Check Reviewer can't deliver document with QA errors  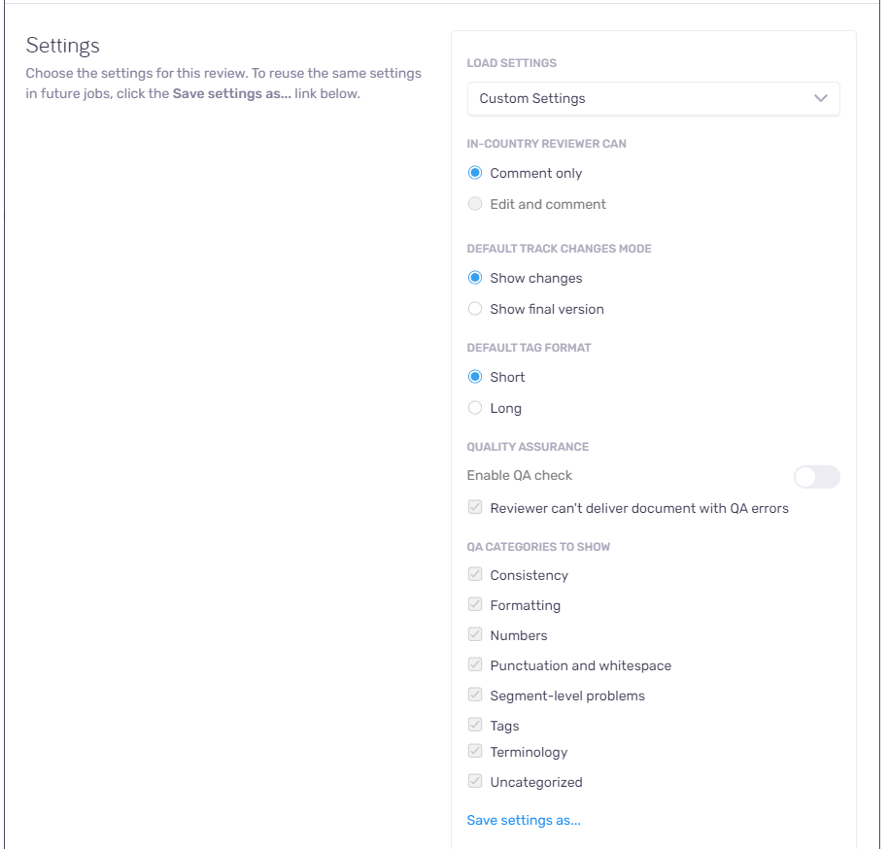(475, 507)
